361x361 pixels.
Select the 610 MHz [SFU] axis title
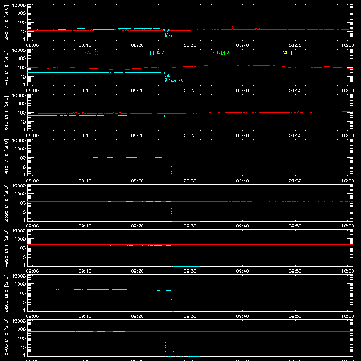(x=6, y=112)
